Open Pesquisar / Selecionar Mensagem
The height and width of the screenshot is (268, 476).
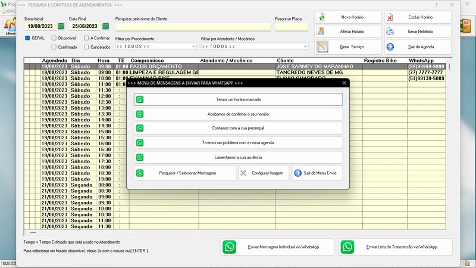tap(185, 173)
